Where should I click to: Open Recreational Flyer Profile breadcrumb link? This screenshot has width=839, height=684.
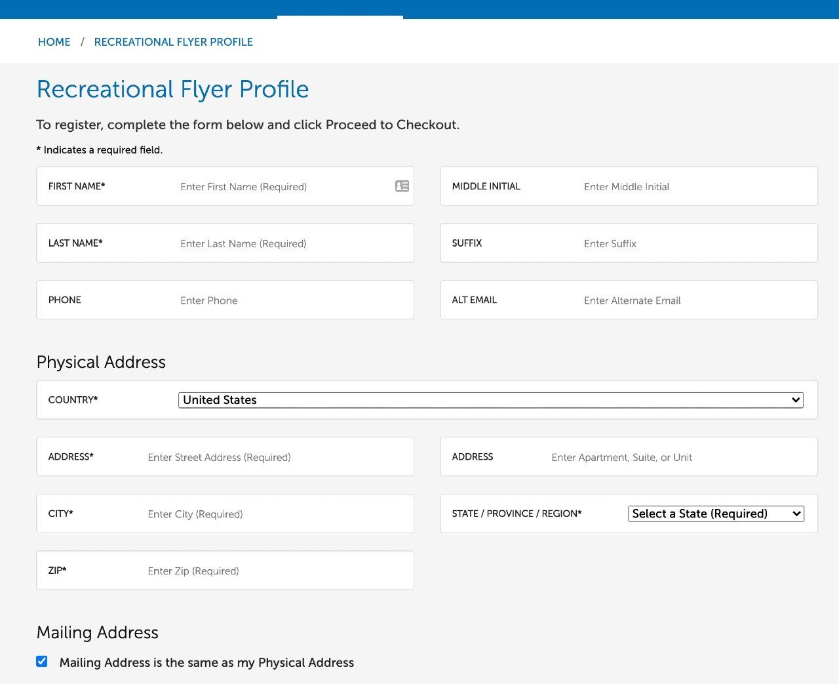click(x=173, y=42)
